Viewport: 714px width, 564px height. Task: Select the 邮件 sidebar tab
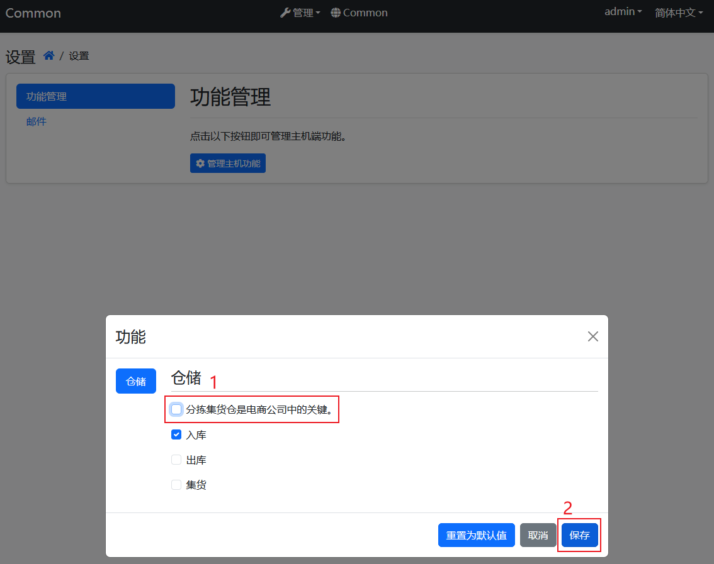[x=37, y=121]
